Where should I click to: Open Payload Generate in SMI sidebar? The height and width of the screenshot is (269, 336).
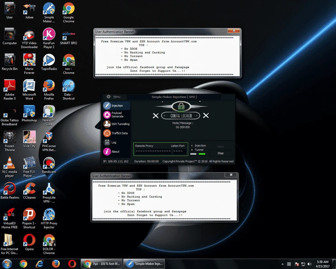point(116,115)
